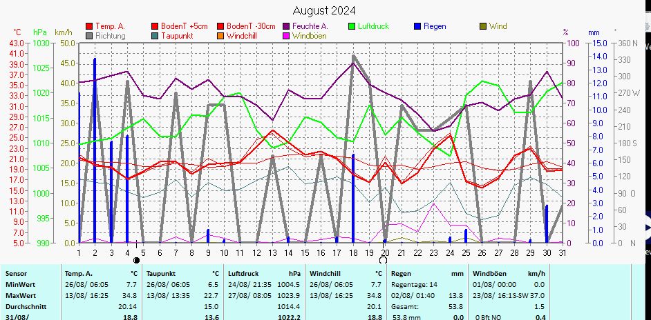Image resolution: width=651 pixels, height=320 pixels.
Task: Click the orange Windchill legend swatch
Action: point(220,36)
